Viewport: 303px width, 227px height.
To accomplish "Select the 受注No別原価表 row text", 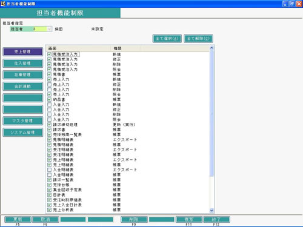I will click(x=67, y=200).
